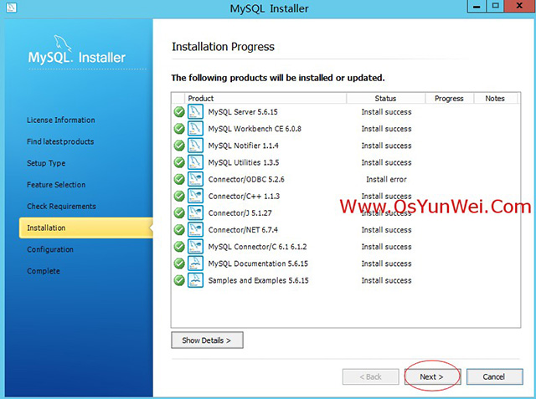Click the MySQL dolphin logo in sidebar
The image size is (536, 399).
click(x=63, y=43)
